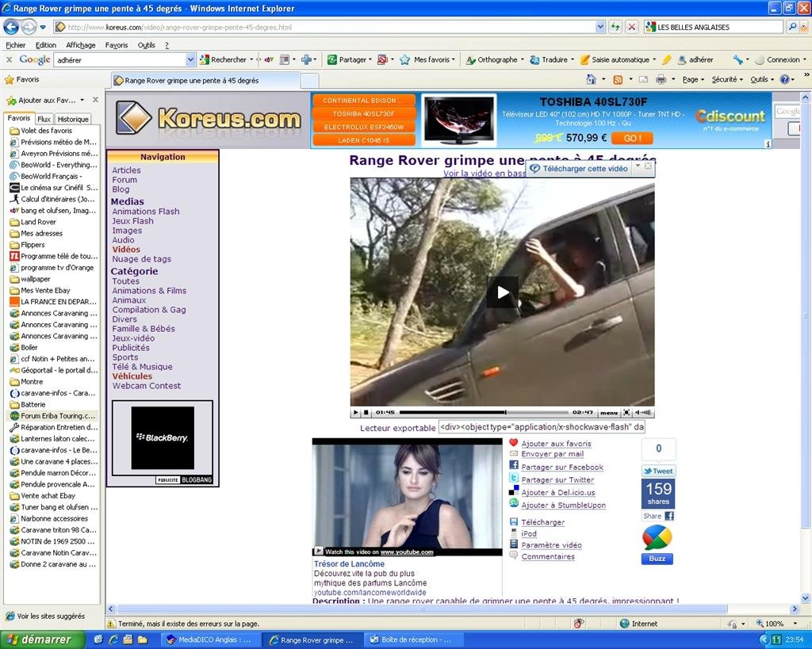Select the Véhicules category
The image size is (812, 649).
[132, 376]
